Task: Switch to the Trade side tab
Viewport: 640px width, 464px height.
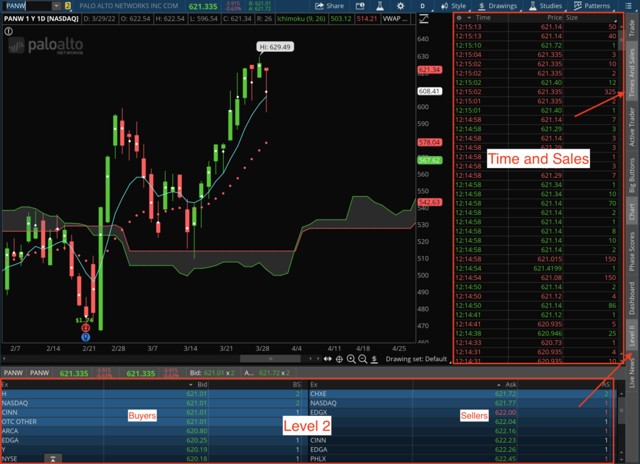Action: [632, 28]
